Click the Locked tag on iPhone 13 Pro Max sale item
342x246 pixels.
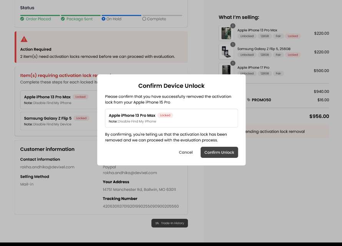pos(293,36)
